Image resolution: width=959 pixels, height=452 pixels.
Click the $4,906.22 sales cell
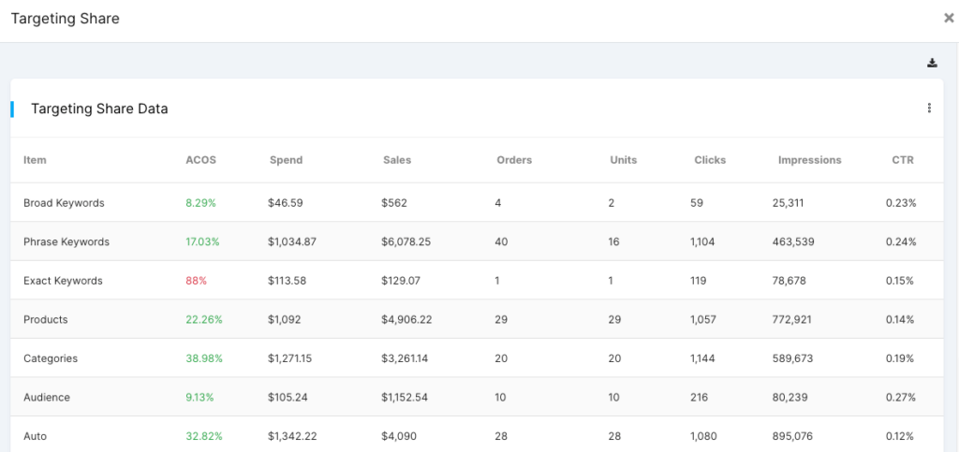click(x=406, y=319)
